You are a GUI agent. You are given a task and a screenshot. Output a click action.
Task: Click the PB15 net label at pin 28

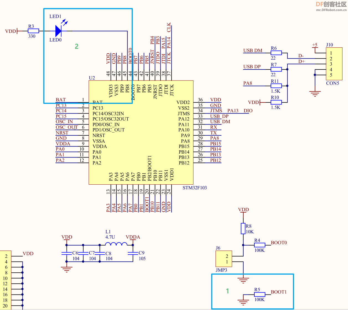215,144
